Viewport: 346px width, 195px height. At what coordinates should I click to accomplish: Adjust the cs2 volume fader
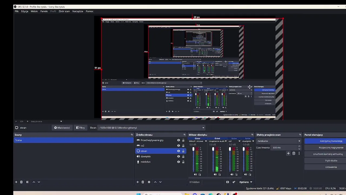click(x=230, y=149)
